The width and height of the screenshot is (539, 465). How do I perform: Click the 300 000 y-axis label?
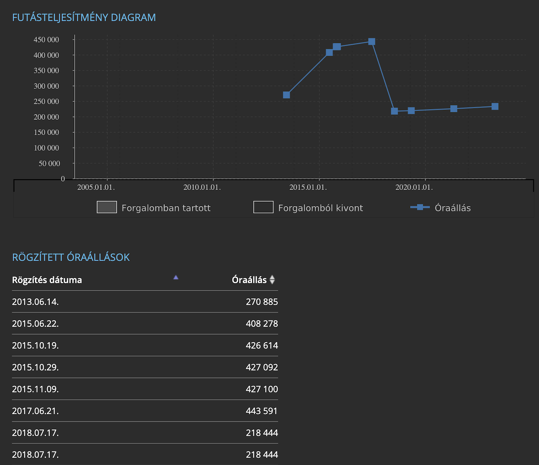pyautogui.click(x=46, y=86)
